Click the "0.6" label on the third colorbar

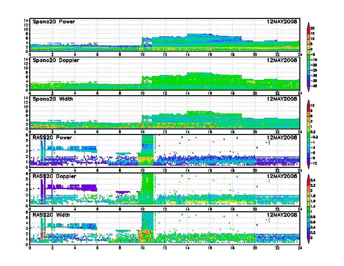pos(313,222)
